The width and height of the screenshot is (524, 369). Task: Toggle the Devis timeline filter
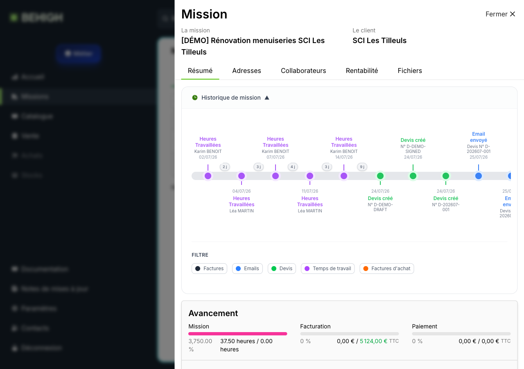282,269
